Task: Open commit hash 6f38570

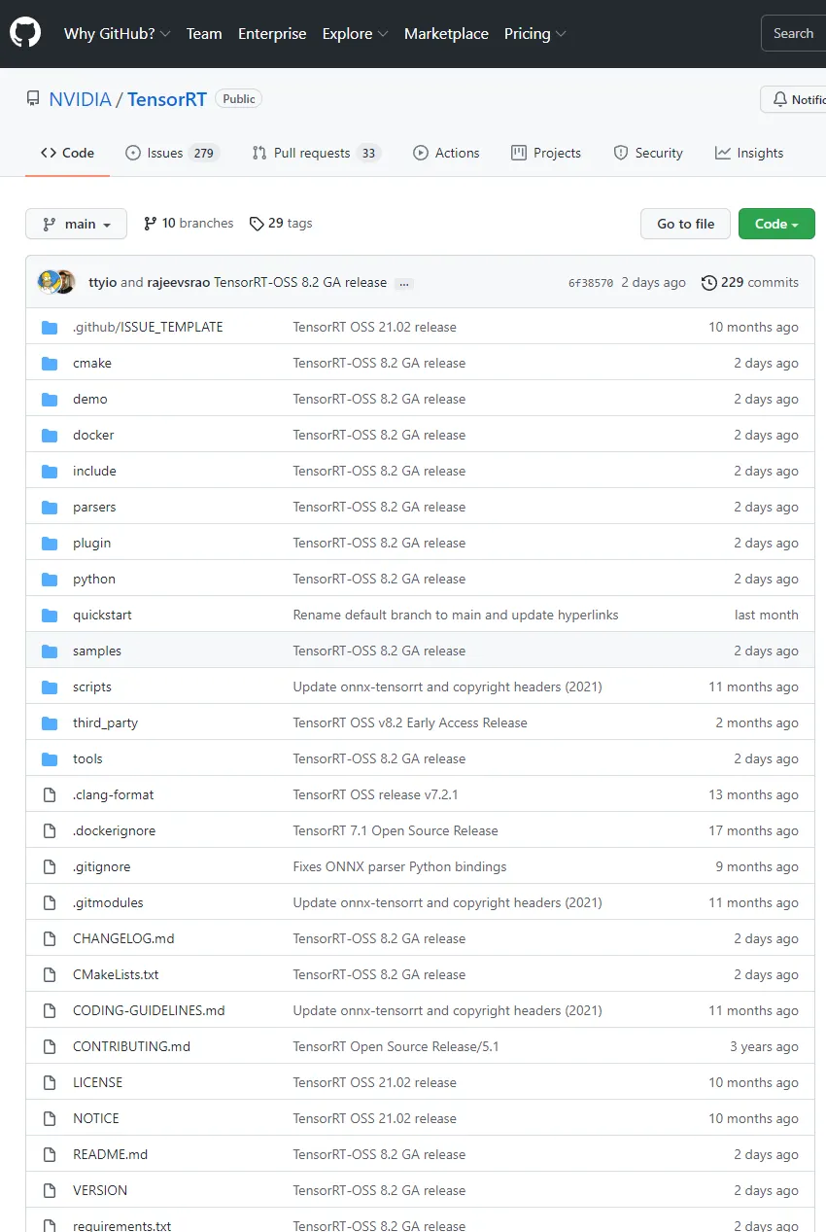Action: pyautogui.click(x=591, y=283)
